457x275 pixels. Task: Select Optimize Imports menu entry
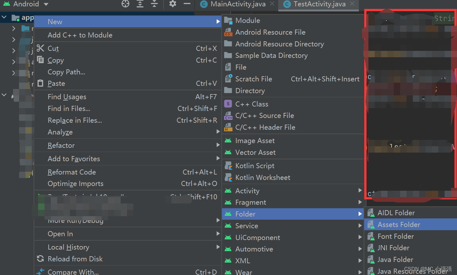(x=128, y=184)
